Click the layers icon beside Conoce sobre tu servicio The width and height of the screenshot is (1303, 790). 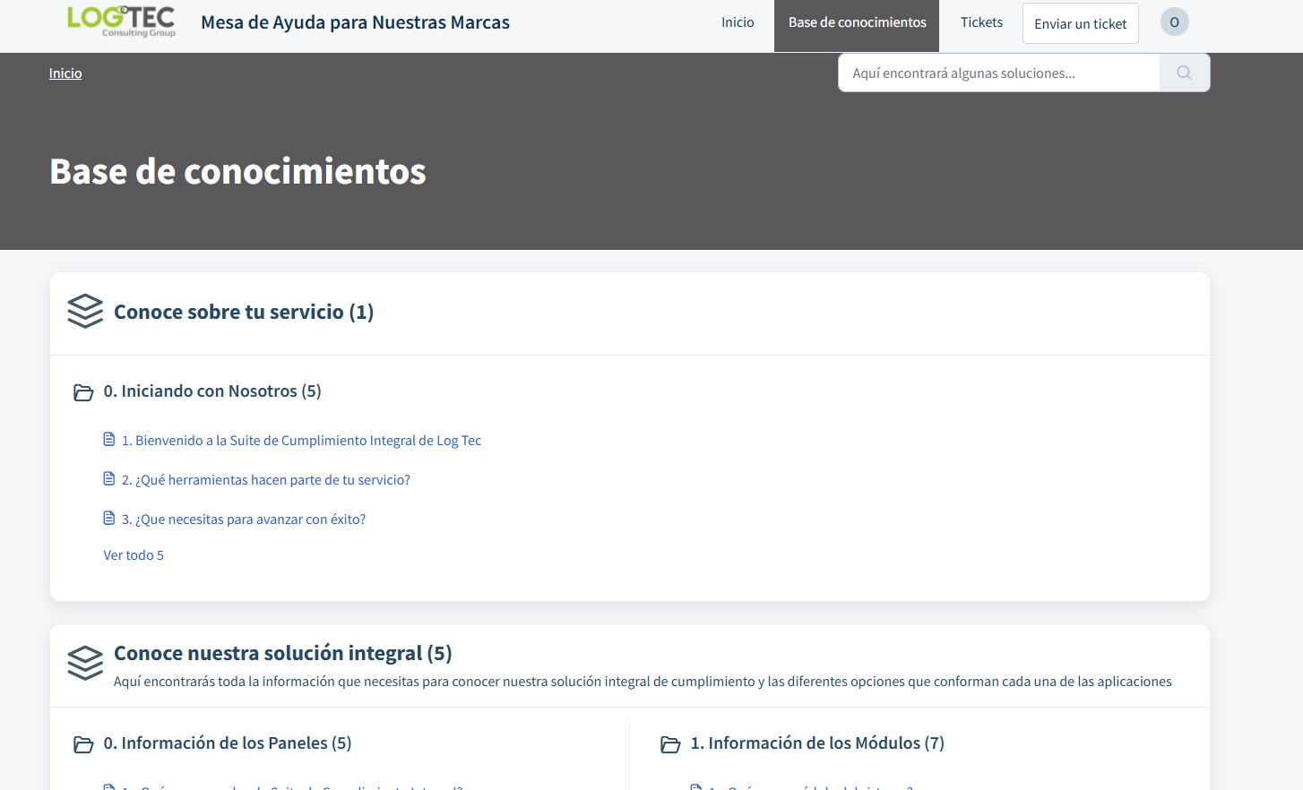click(x=85, y=312)
